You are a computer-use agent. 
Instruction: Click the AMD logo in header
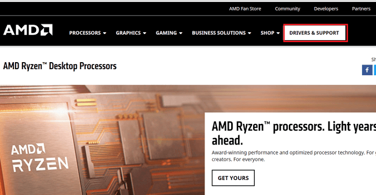pos(28,30)
